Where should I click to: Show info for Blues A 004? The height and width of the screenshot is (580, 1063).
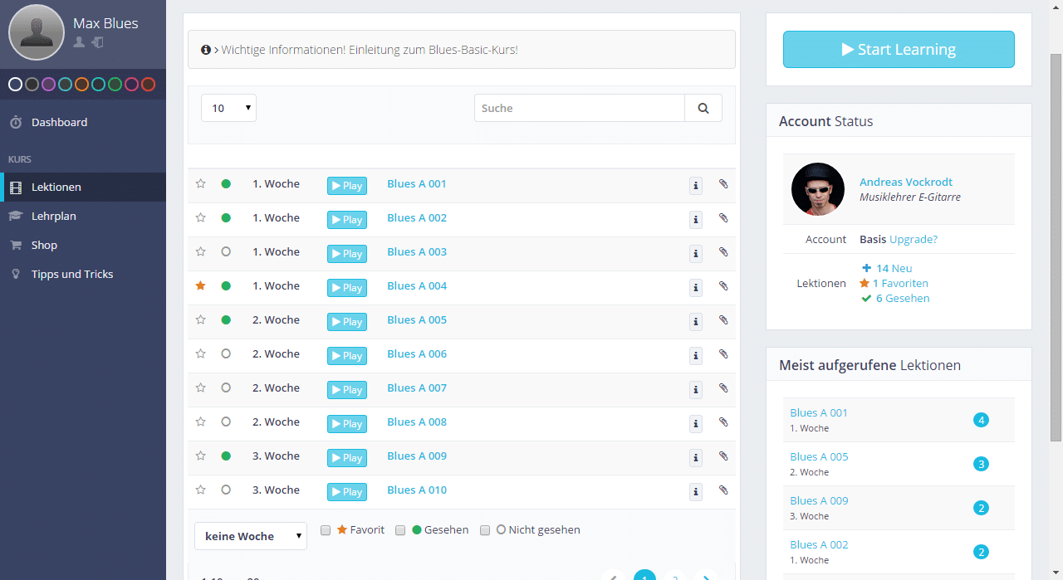tap(696, 287)
